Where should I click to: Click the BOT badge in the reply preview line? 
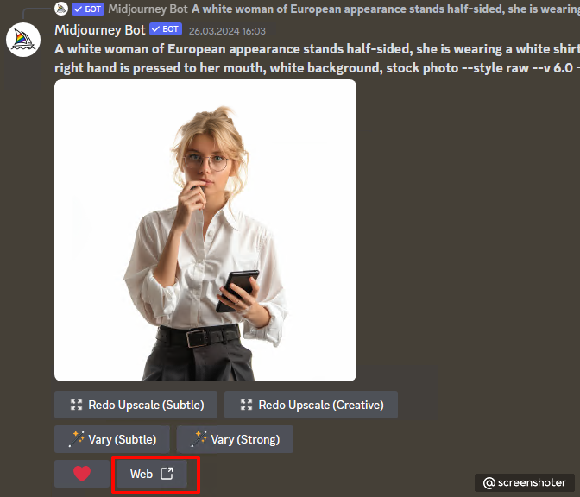pyautogui.click(x=88, y=9)
